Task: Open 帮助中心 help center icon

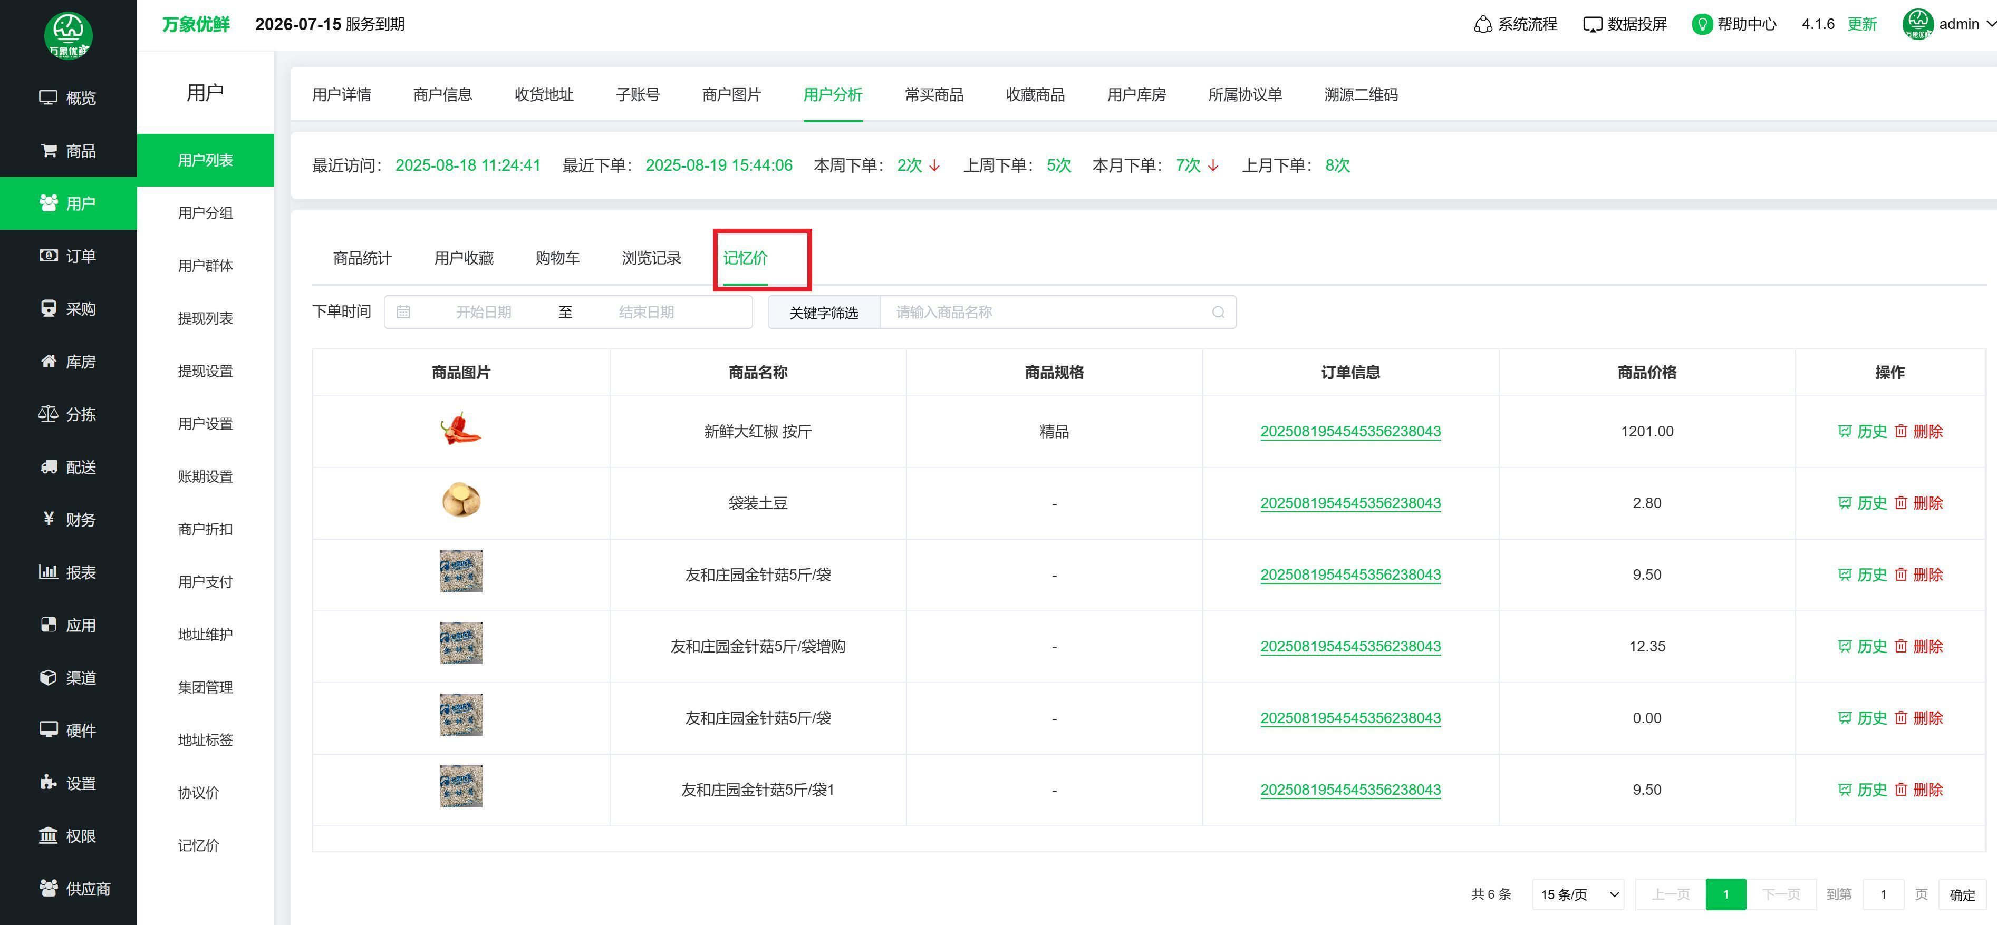Action: pos(1702,25)
